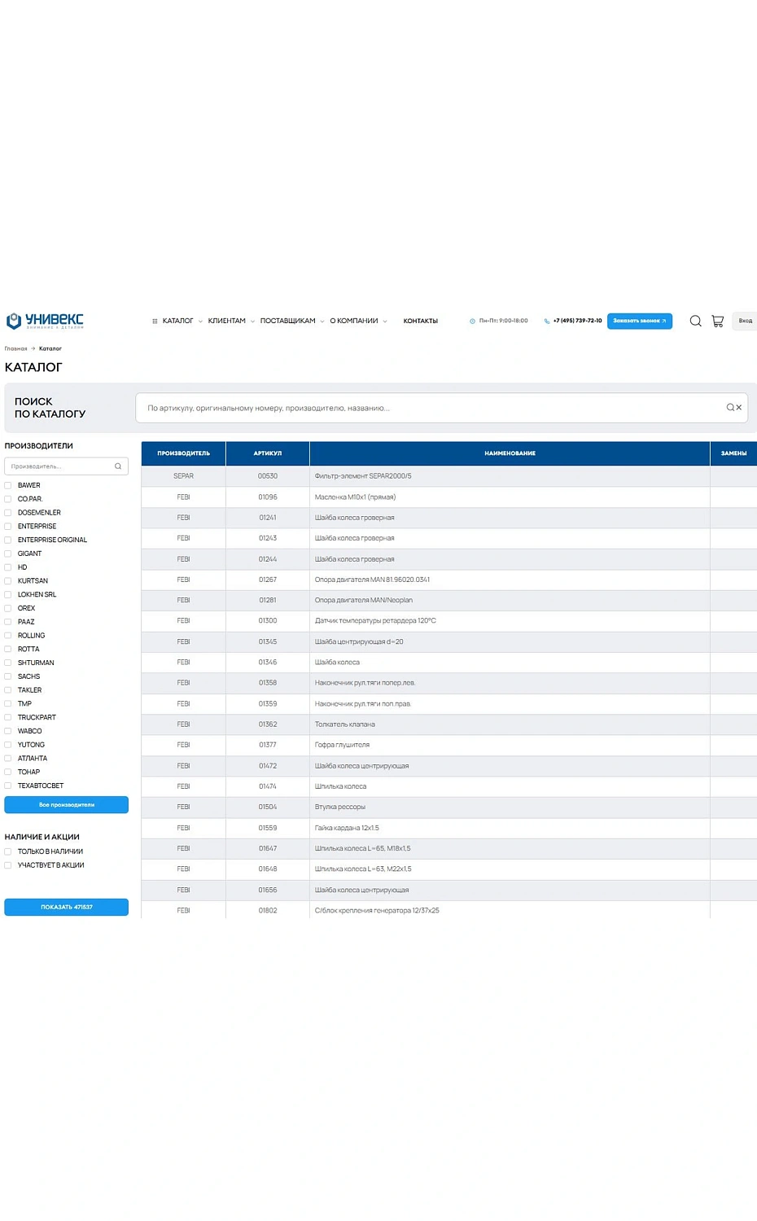
Task: Click the phone handset icon
Action: point(547,321)
